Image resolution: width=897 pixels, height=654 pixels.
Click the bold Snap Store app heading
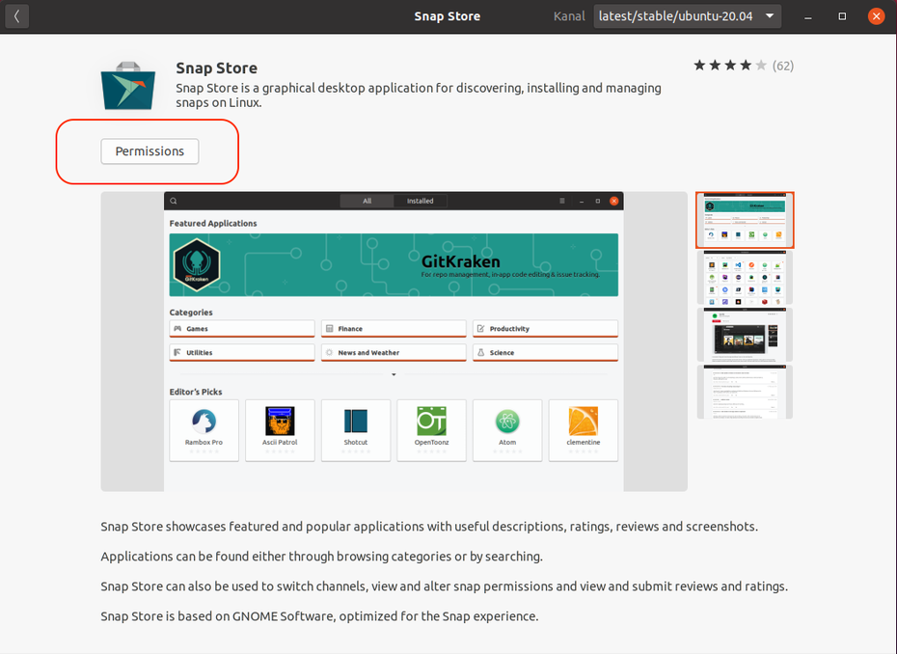(216, 68)
